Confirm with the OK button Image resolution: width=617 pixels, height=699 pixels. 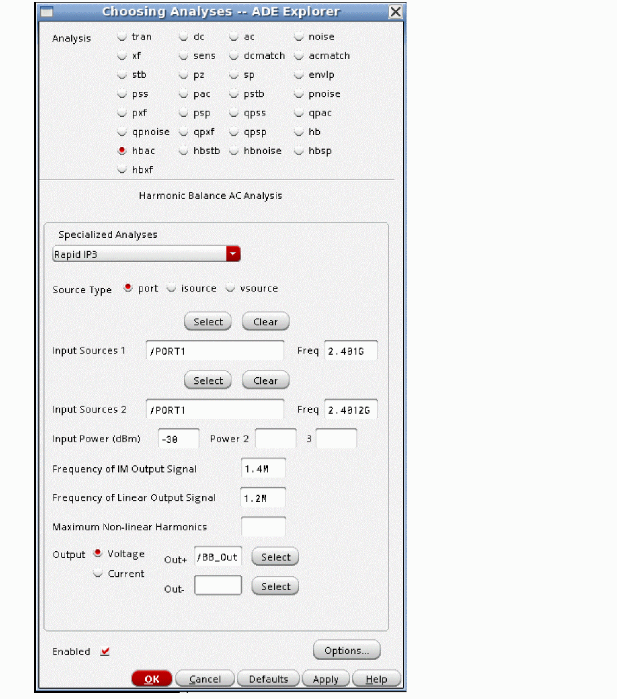click(x=152, y=678)
